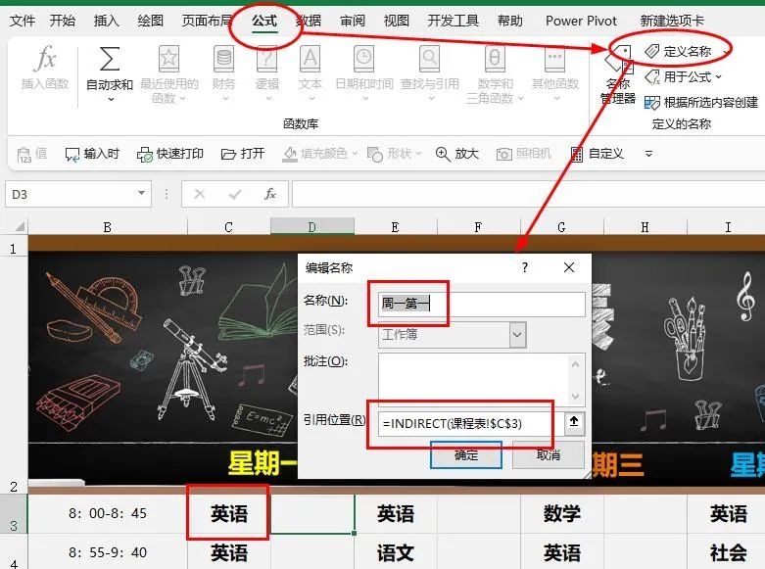Click cell 语文 in row 4
The image size is (765, 569).
[x=395, y=553]
